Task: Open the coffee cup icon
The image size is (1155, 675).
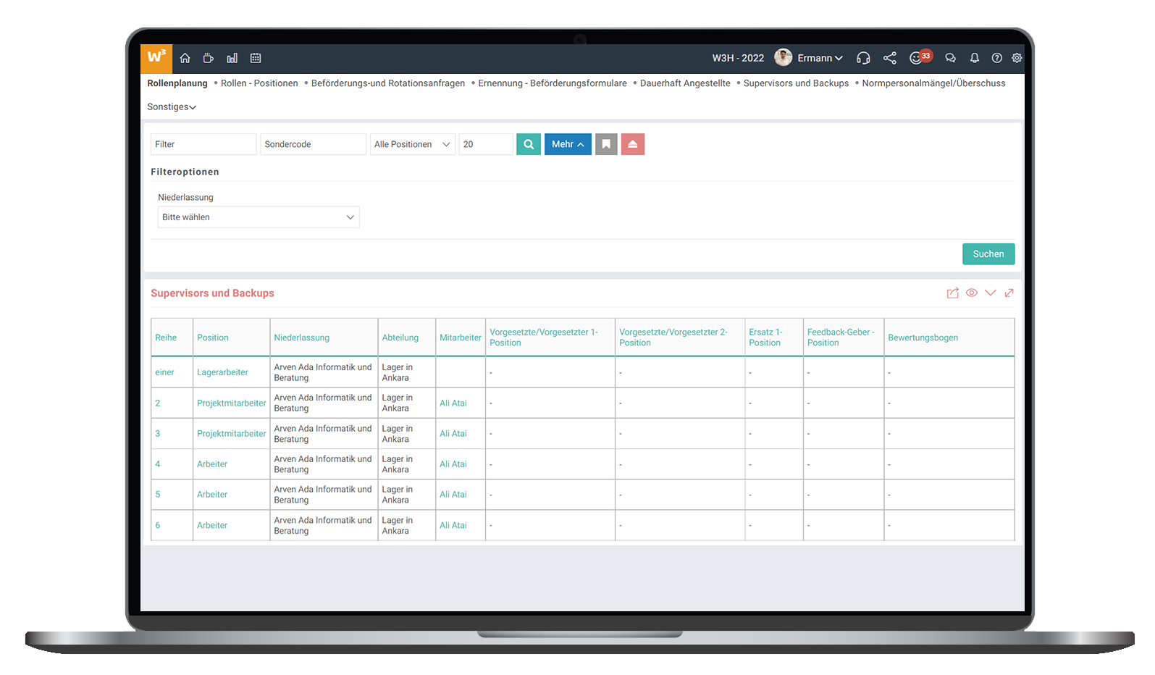Action: tap(209, 58)
